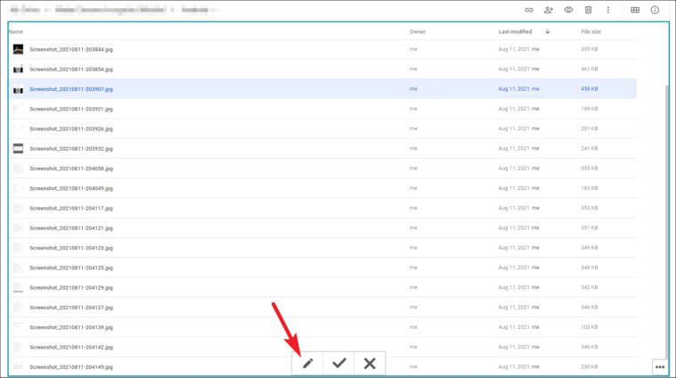Click the checkmark confirm icon
676x378 pixels.
click(338, 364)
